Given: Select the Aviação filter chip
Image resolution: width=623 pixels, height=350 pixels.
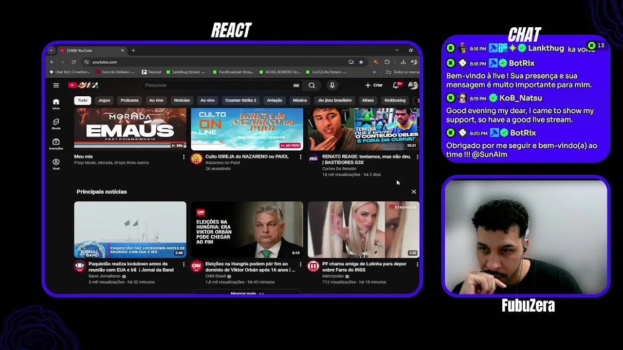Looking at the screenshot, I should (275, 100).
